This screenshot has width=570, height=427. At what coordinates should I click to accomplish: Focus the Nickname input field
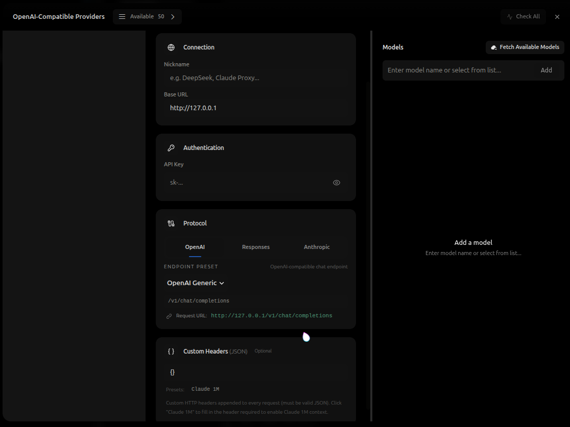pos(255,78)
